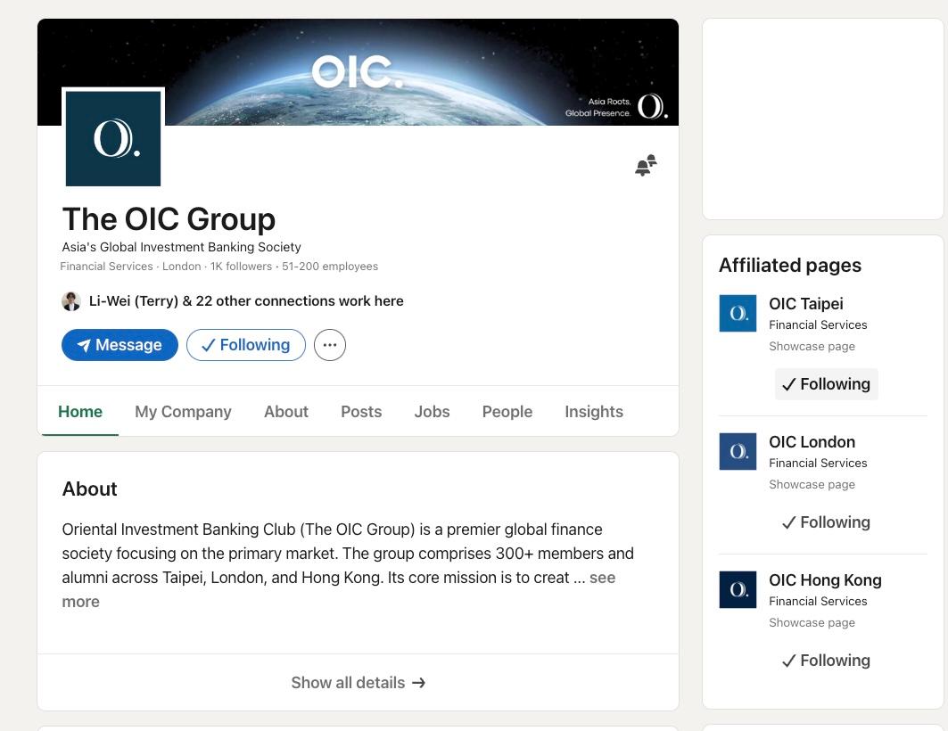Viewport: 948px width, 731px height.
Task: Click 'Financial Services' under OIC Hong Kong
Action: coord(818,602)
